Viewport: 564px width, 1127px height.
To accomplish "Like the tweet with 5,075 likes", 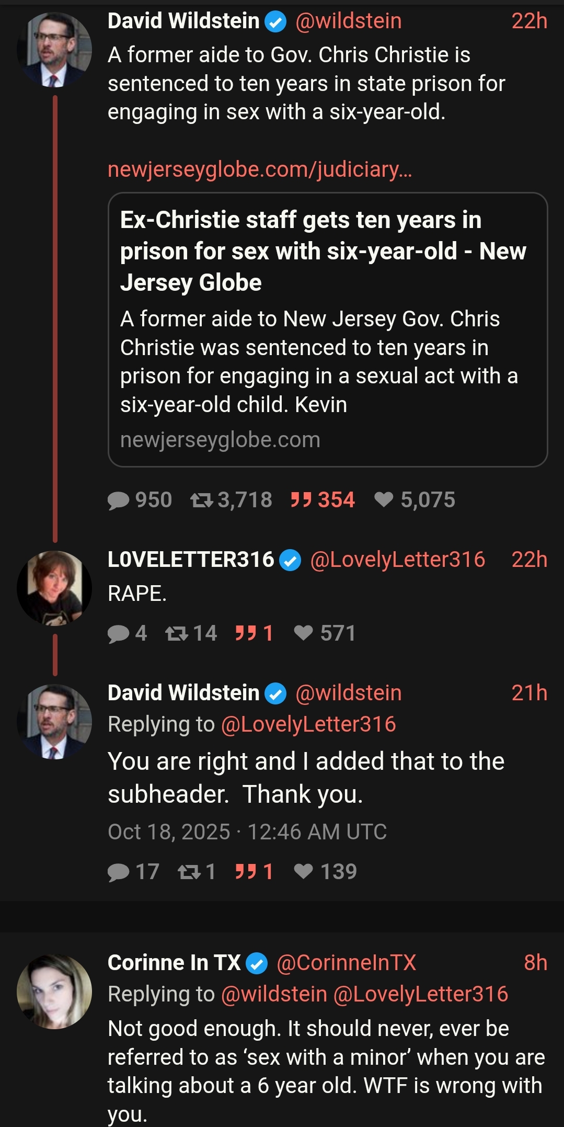I will tap(415, 500).
